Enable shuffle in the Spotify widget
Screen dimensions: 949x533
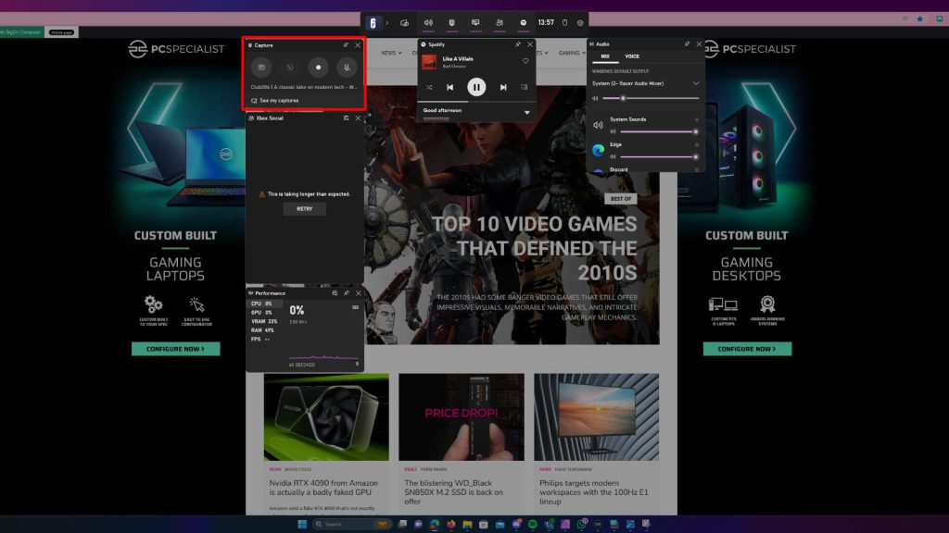click(x=428, y=87)
